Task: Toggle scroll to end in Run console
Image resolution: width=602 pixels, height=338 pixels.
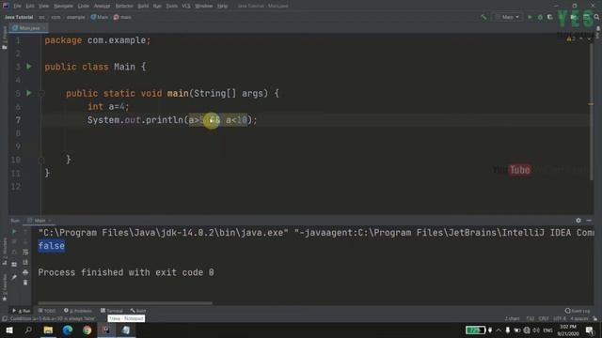Action: 25,262
